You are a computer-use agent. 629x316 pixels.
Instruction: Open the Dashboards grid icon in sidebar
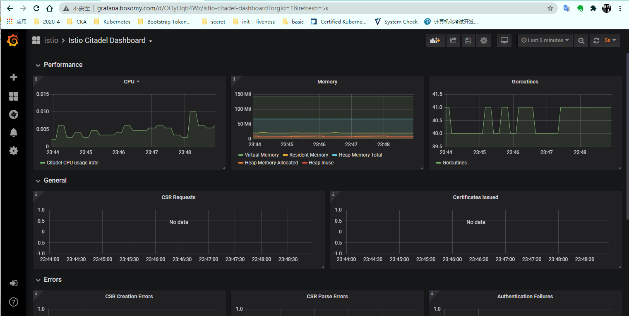click(x=14, y=96)
